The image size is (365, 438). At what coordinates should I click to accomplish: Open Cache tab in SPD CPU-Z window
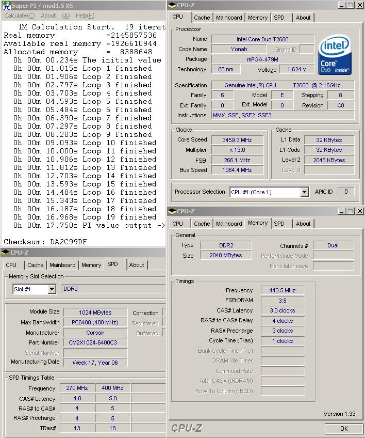pyautogui.click(x=36, y=265)
